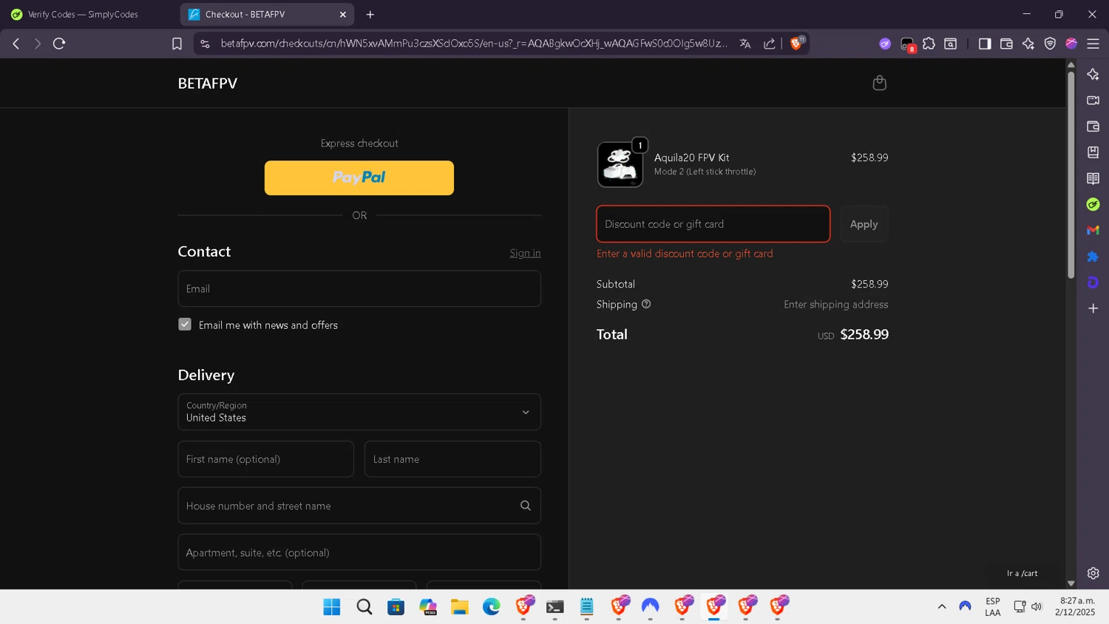Bookmark this page with the bookmark icon
Image resolution: width=1109 pixels, height=624 pixels.
point(177,44)
